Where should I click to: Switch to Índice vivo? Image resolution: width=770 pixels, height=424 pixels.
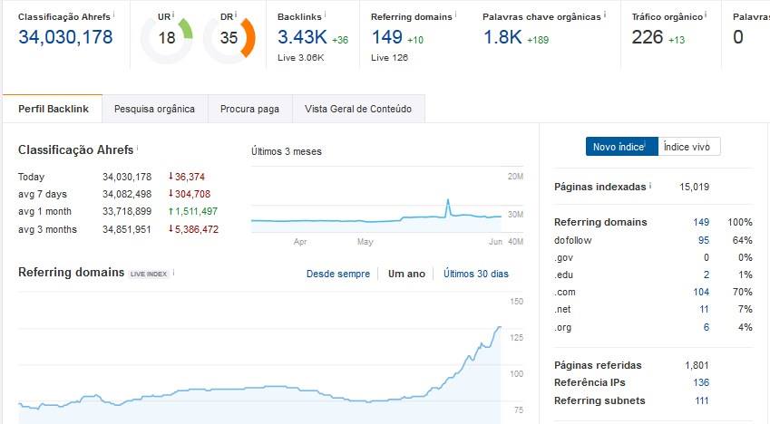688,146
